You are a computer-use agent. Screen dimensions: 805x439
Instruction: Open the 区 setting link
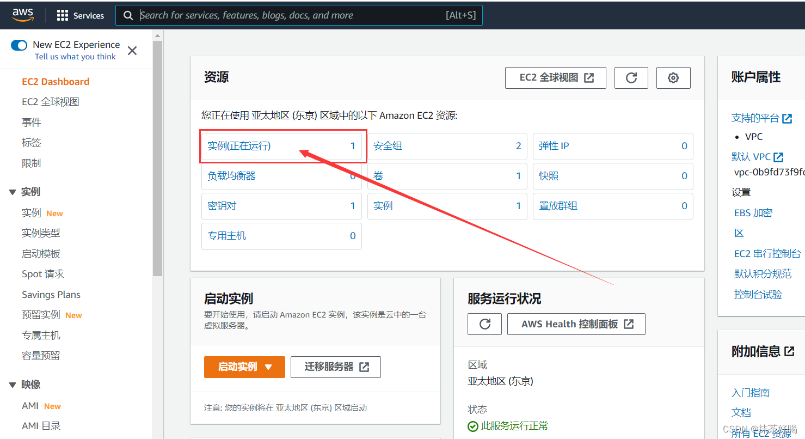point(739,233)
